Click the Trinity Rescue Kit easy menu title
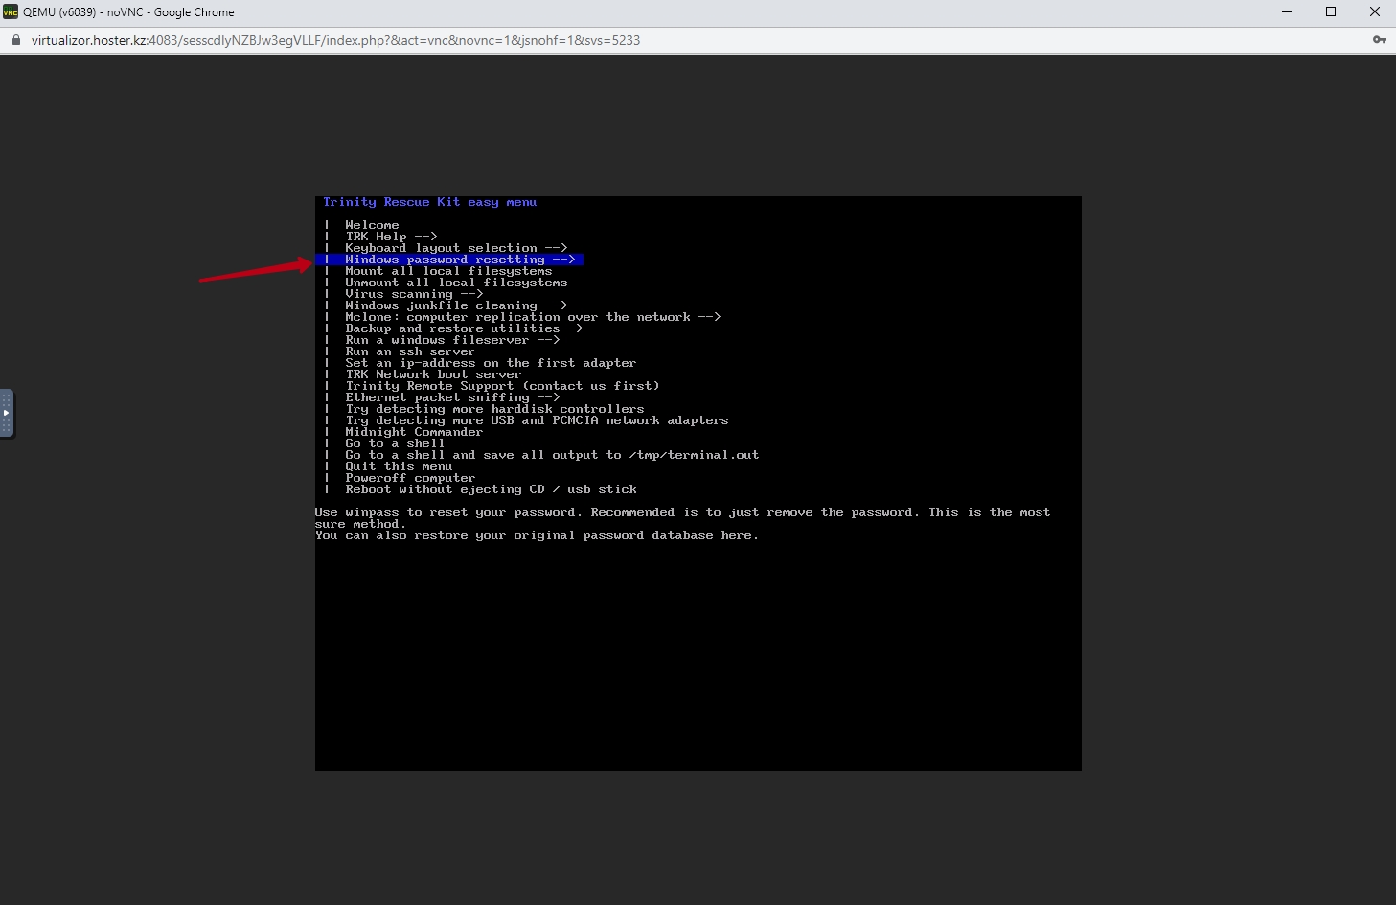This screenshot has height=905, width=1396. click(x=429, y=202)
